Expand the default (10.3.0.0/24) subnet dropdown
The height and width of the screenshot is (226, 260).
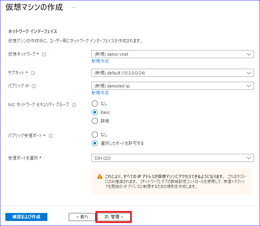173,73
